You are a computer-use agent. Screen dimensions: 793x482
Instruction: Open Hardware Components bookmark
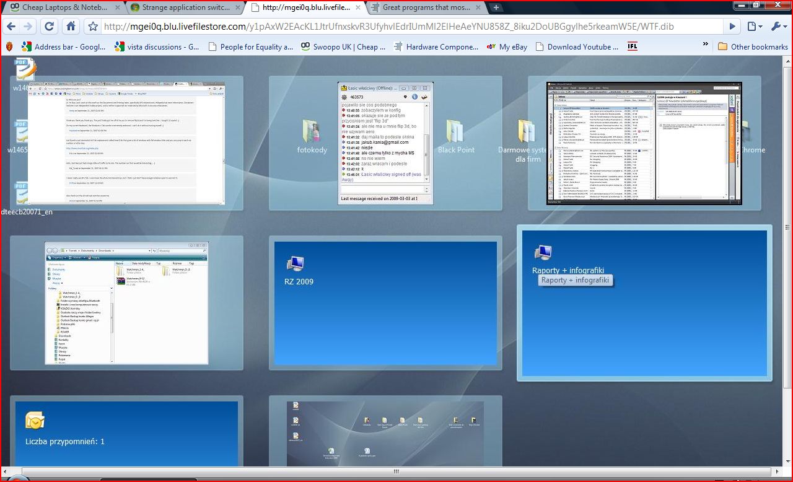pyautogui.click(x=436, y=46)
